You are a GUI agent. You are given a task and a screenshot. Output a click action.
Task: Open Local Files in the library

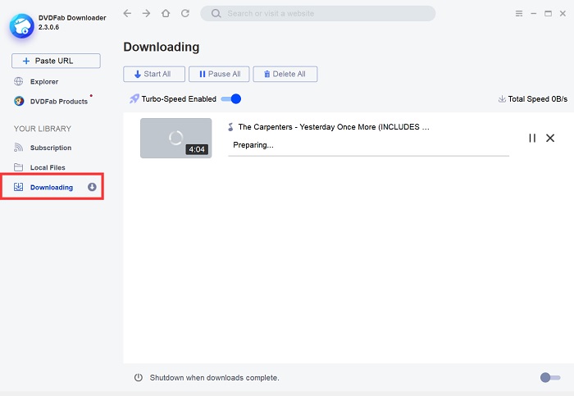[x=48, y=167]
